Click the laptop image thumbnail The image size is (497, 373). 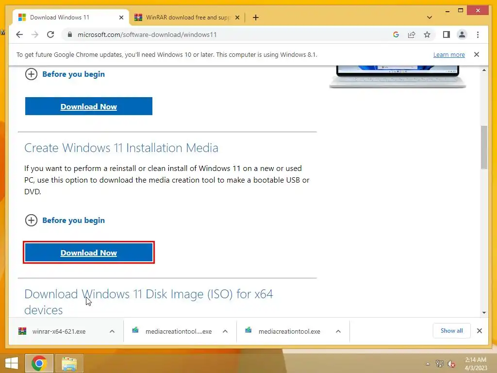coord(398,77)
